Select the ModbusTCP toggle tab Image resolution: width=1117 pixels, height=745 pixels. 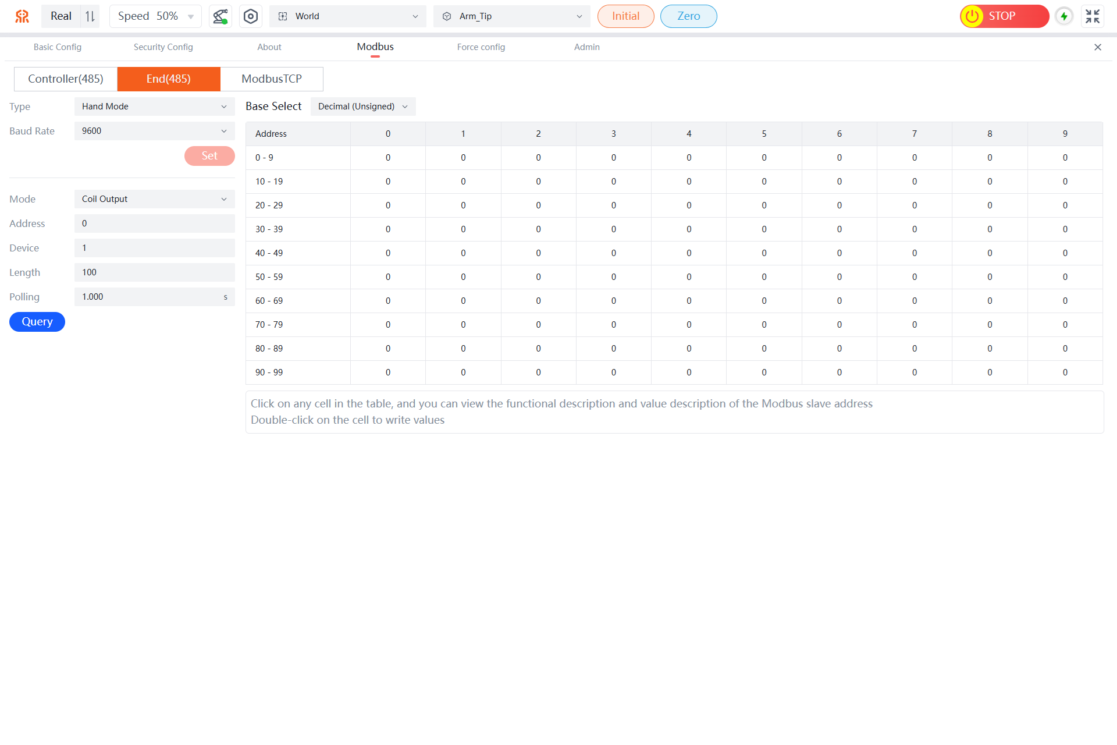pyautogui.click(x=272, y=79)
